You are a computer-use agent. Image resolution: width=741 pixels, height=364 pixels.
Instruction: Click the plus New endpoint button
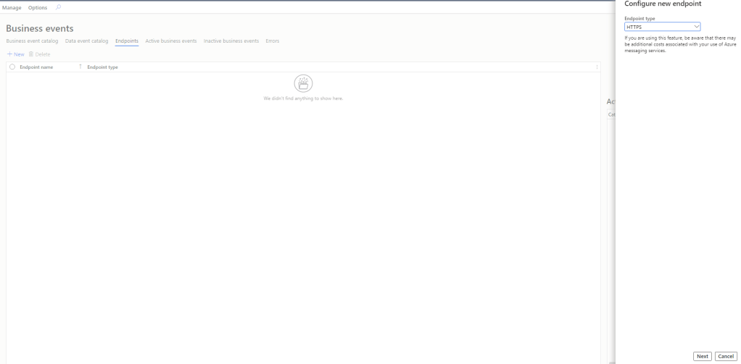click(15, 54)
